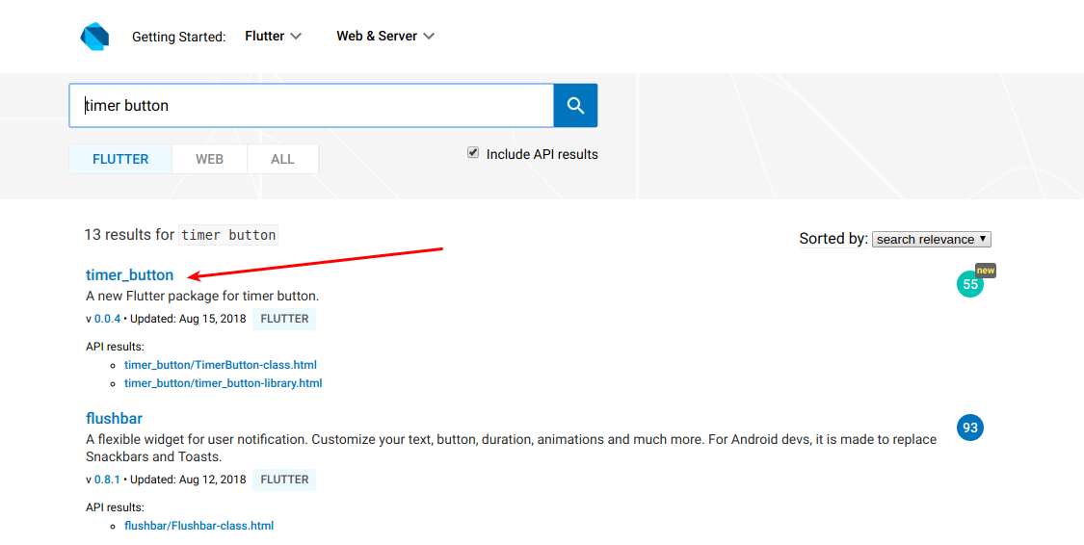Switch to the ALL filter tab
Screen dimensions: 1084x545
(x=282, y=159)
